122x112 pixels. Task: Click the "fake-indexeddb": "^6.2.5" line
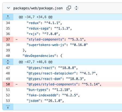pos(68,95)
